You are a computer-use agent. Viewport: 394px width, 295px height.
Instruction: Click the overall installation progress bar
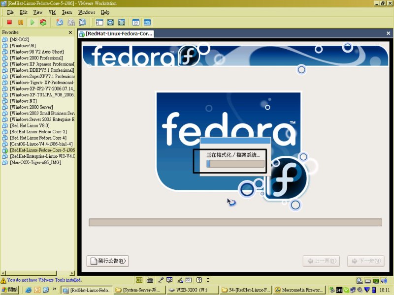[235, 222]
